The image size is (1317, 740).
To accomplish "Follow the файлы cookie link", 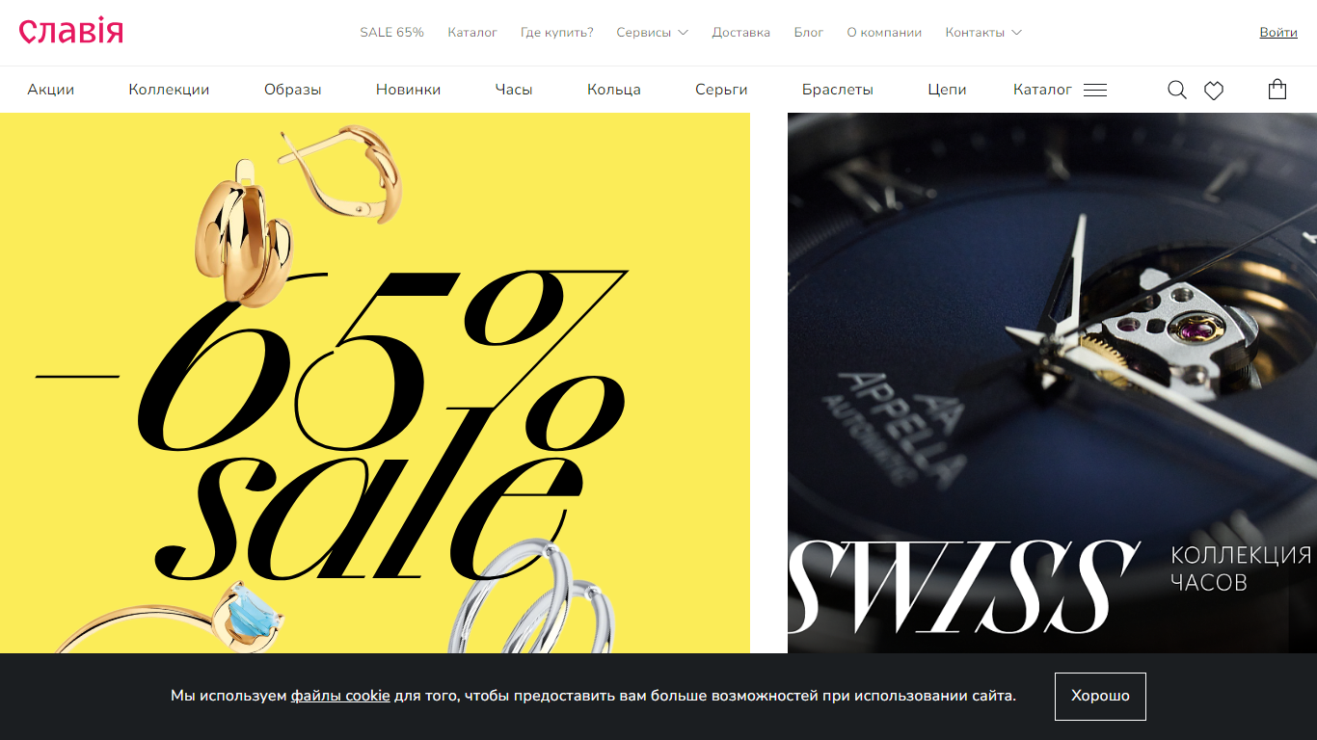I will (x=340, y=696).
